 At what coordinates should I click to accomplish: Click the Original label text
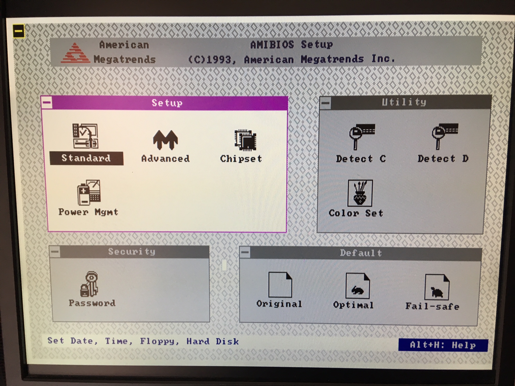click(279, 304)
